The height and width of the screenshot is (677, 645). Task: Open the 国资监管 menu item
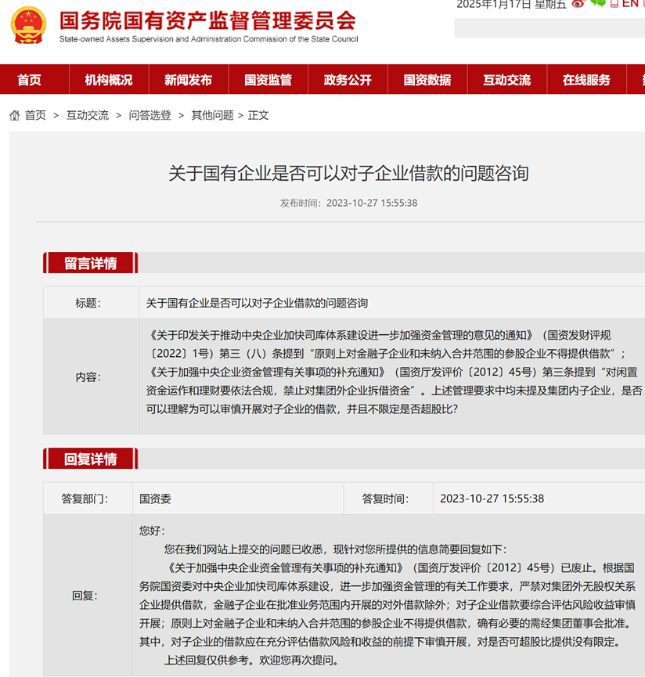tap(268, 80)
